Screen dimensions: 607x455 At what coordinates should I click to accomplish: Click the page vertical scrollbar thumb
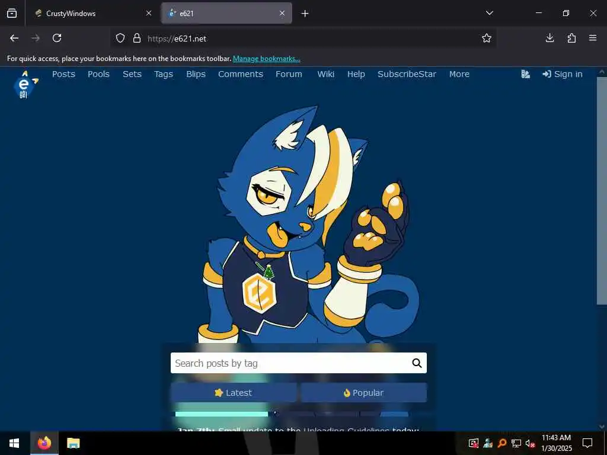pyautogui.click(x=602, y=190)
